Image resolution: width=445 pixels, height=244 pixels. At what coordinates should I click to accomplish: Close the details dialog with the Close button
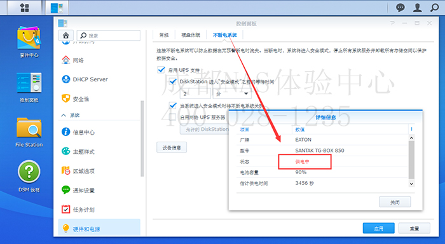(x=395, y=202)
